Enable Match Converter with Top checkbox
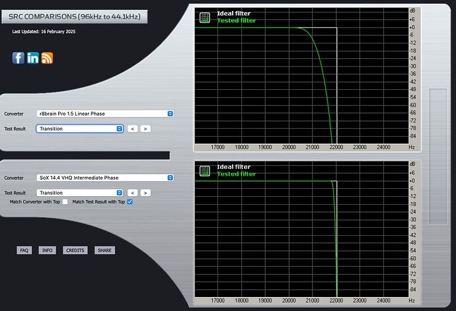Image resolution: width=456 pixels, height=311 pixels. (x=65, y=201)
